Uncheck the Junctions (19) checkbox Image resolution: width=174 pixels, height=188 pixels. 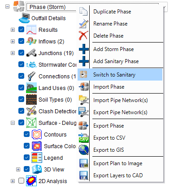[x=21, y=53]
